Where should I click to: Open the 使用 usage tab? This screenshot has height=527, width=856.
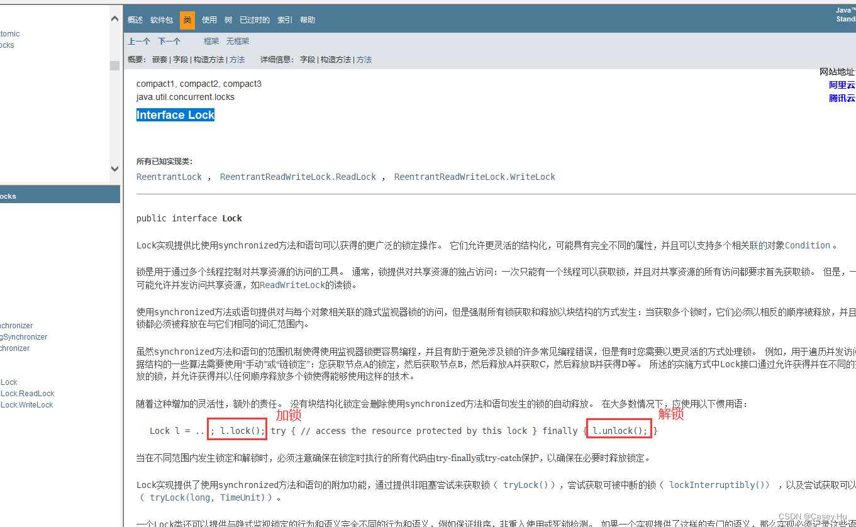tap(209, 20)
